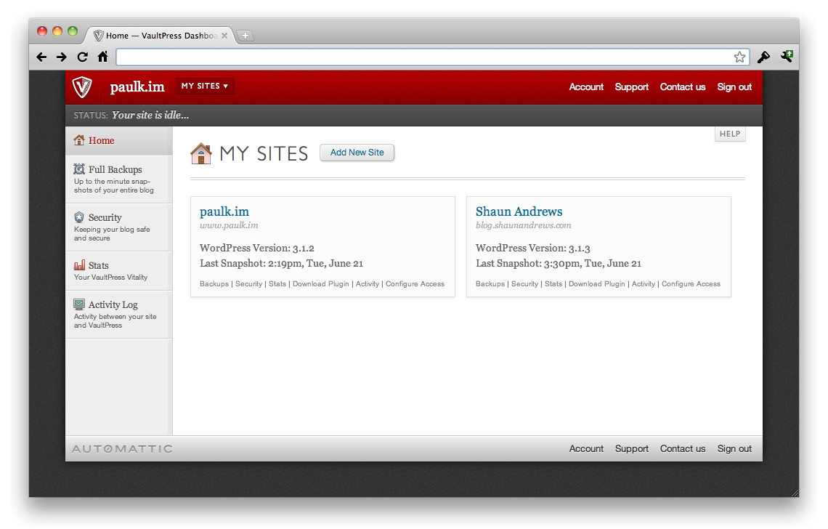Open Support in the top navigation

tap(631, 87)
